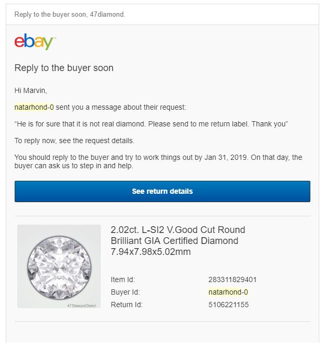The width and height of the screenshot is (325, 350).
Task: Click the paragraph mentioning Jan 31, 2019
Action: click(158, 161)
